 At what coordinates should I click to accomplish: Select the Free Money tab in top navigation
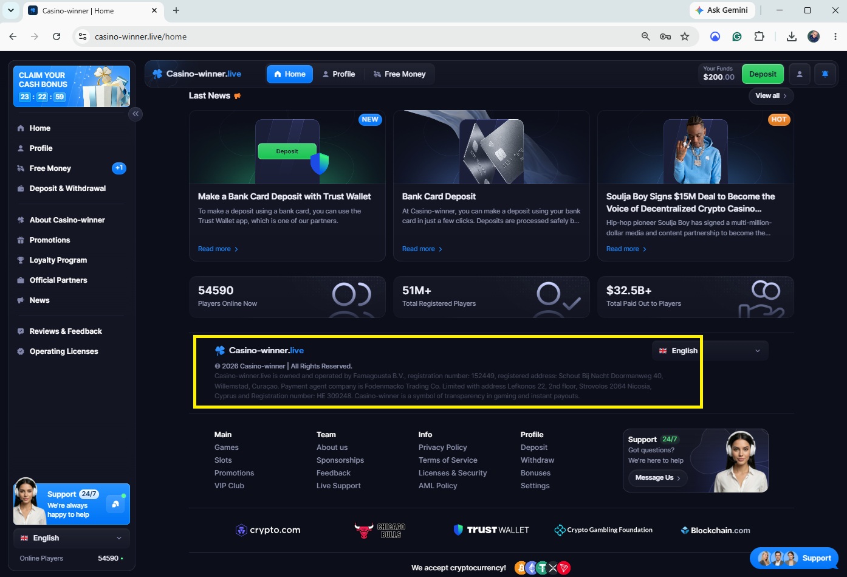point(399,74)
